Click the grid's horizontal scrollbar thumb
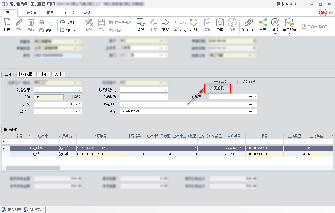The width and height of the screenshot is (335, 213). (x=33, y=168)
